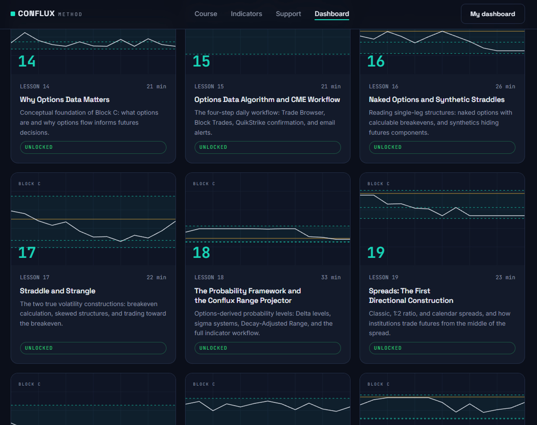Open Options Data Algorithm and CME Workflow
537x425 pixels.
coord(267,99)
